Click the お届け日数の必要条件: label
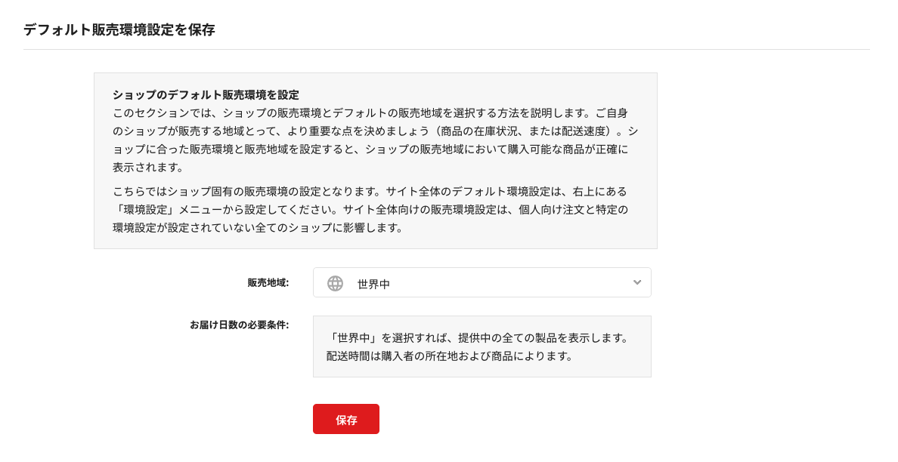The image size is (898, 462). click(240, 325)
